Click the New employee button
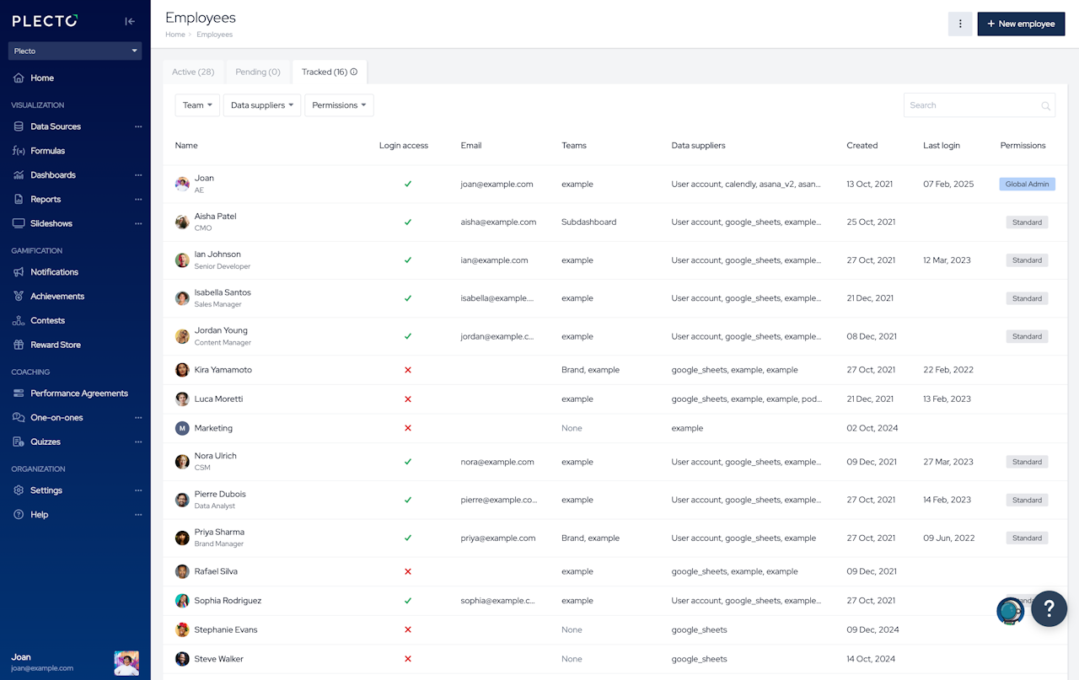This screenshot has height=680, width=1079. (1020, 24)
